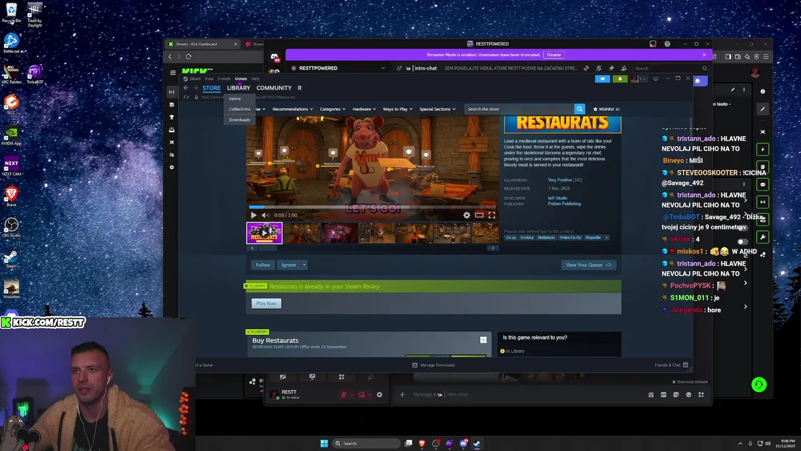Click Steam announcements megaphone icon
The height and width of the screenshot is (451, 801).
click(602, 79)
